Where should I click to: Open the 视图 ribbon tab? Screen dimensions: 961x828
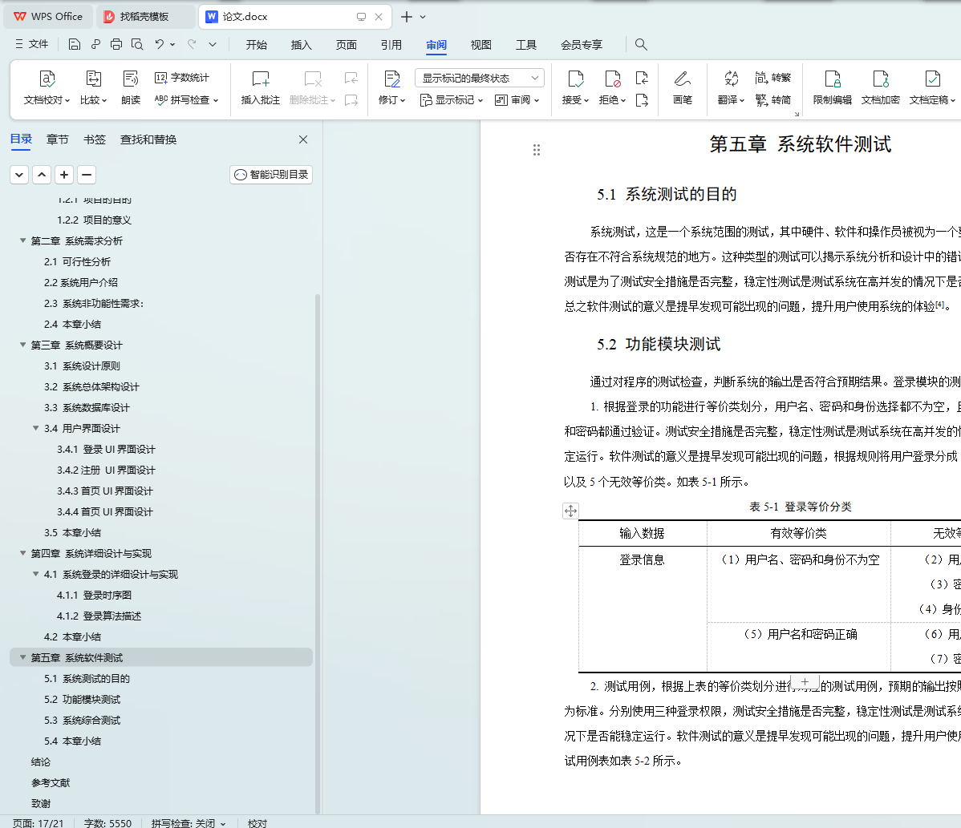tap(480, 45)
